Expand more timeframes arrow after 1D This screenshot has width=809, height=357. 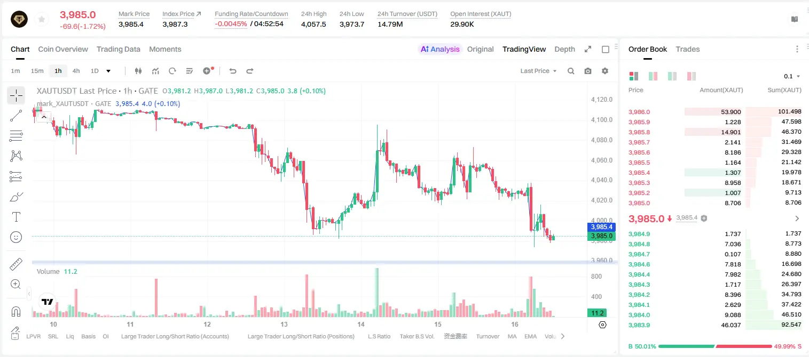click(108, 71)
